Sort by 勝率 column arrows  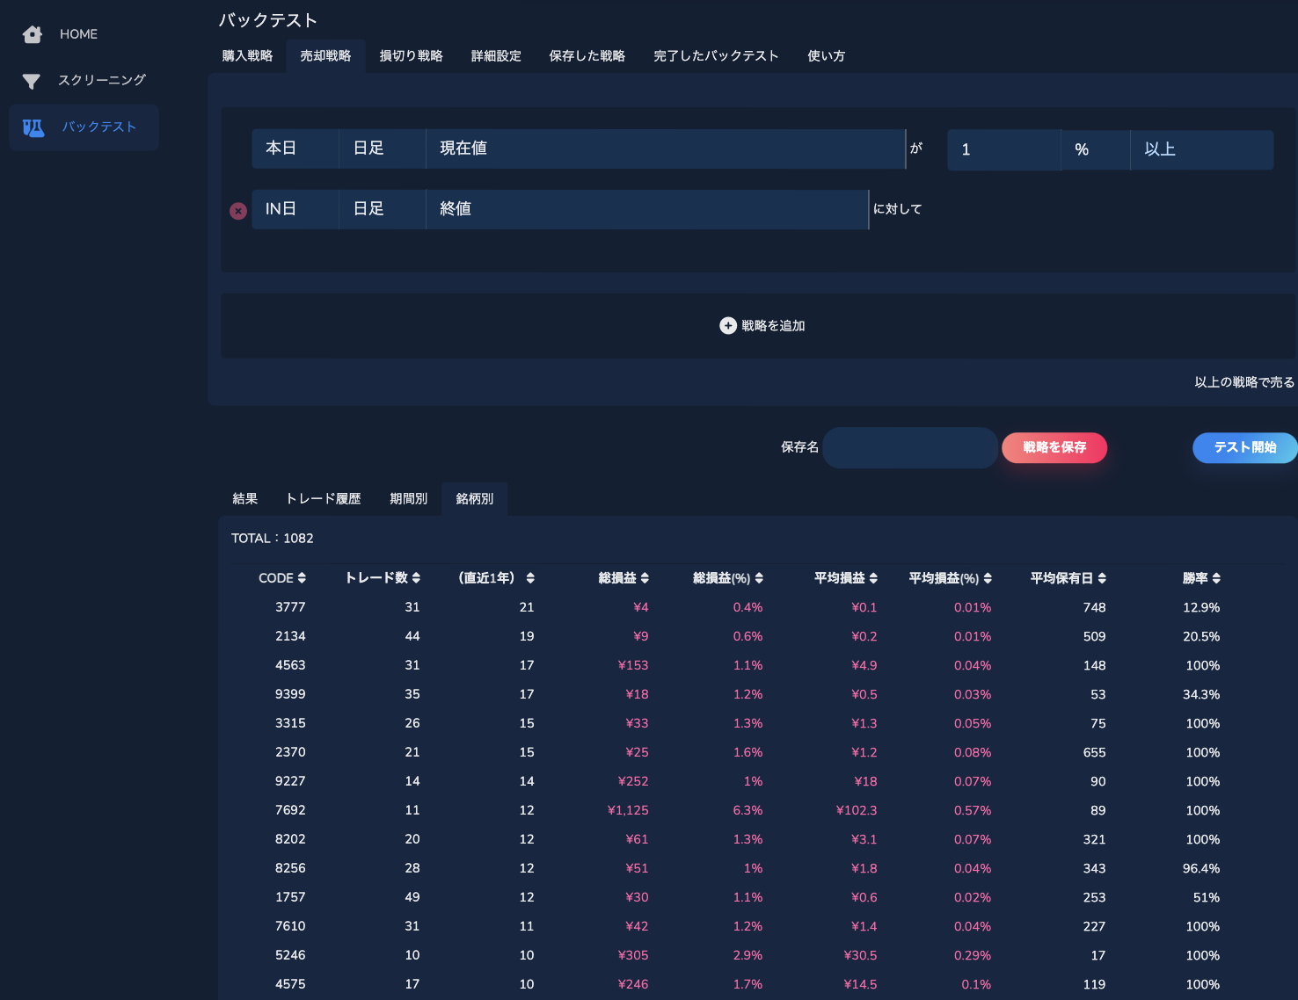tap(1216, 577)
